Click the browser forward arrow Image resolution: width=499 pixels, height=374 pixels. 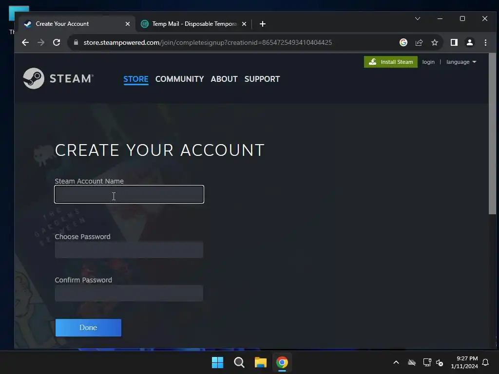[41, 42]
